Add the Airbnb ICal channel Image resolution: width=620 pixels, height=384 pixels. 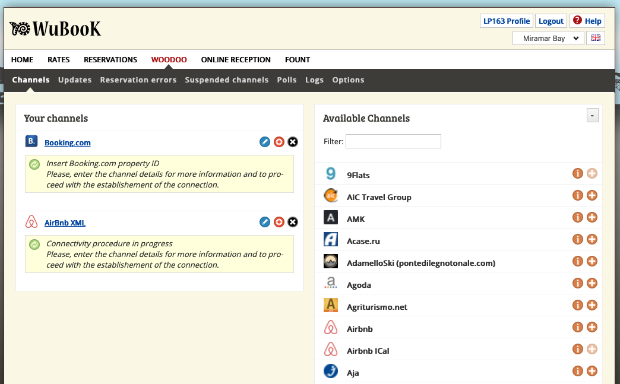tap(592, 349)
